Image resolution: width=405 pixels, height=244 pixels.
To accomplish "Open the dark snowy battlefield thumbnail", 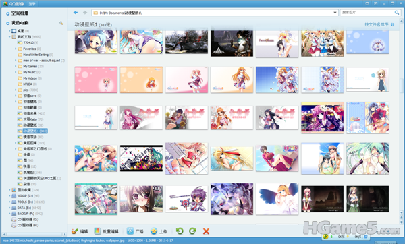I will tap(186, 42).
